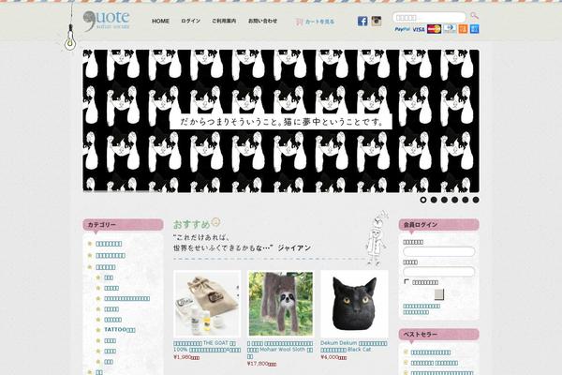The width and height of the screenshot is (562, 375).
Task: Focus the first 会員ログイン input field
Action: 439,251
